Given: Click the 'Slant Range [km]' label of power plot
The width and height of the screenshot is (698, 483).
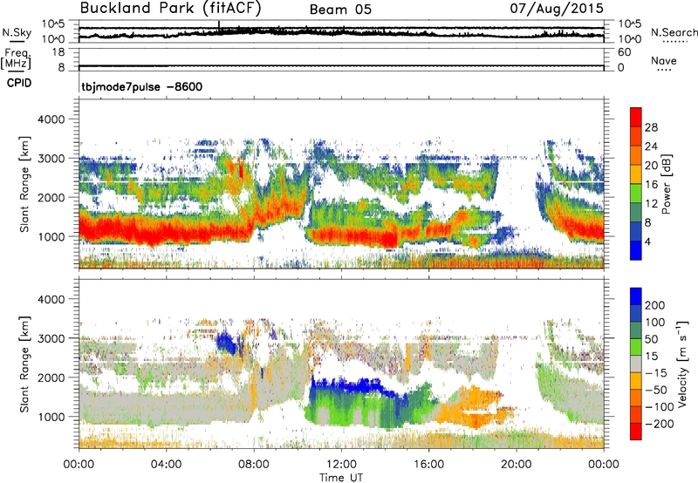Looking at the screenshot, I should click(x=24, y=184).
